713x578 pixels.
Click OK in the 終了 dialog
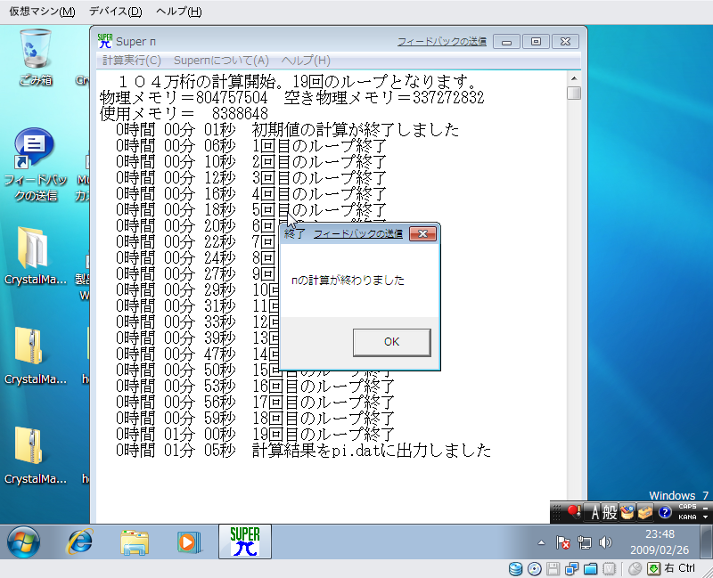[391, 342]
